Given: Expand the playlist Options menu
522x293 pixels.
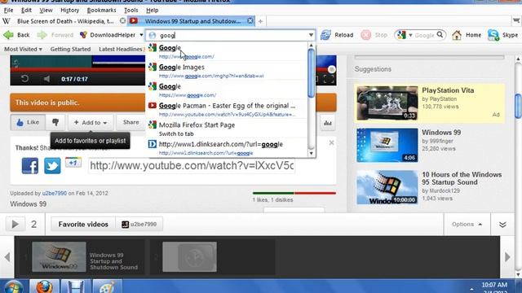Looking at the screenshot, I should coord(467,225).
